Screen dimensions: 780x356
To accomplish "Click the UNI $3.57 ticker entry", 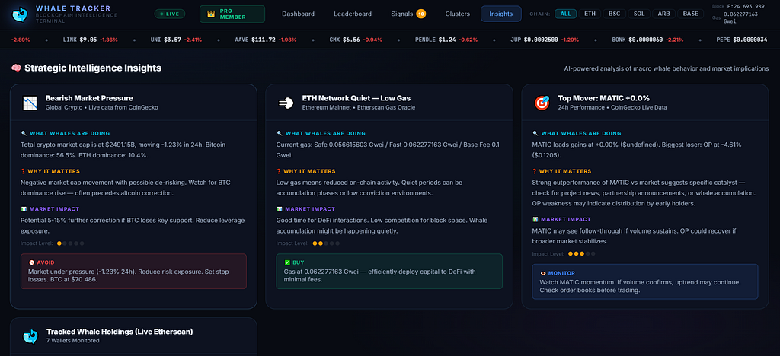I will 176,40.
